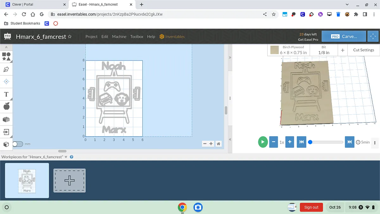Toggle the inch/mm units switch
The width and height of the screenshot is (380, 214).
pyautogui.click(x=18, y=144)
